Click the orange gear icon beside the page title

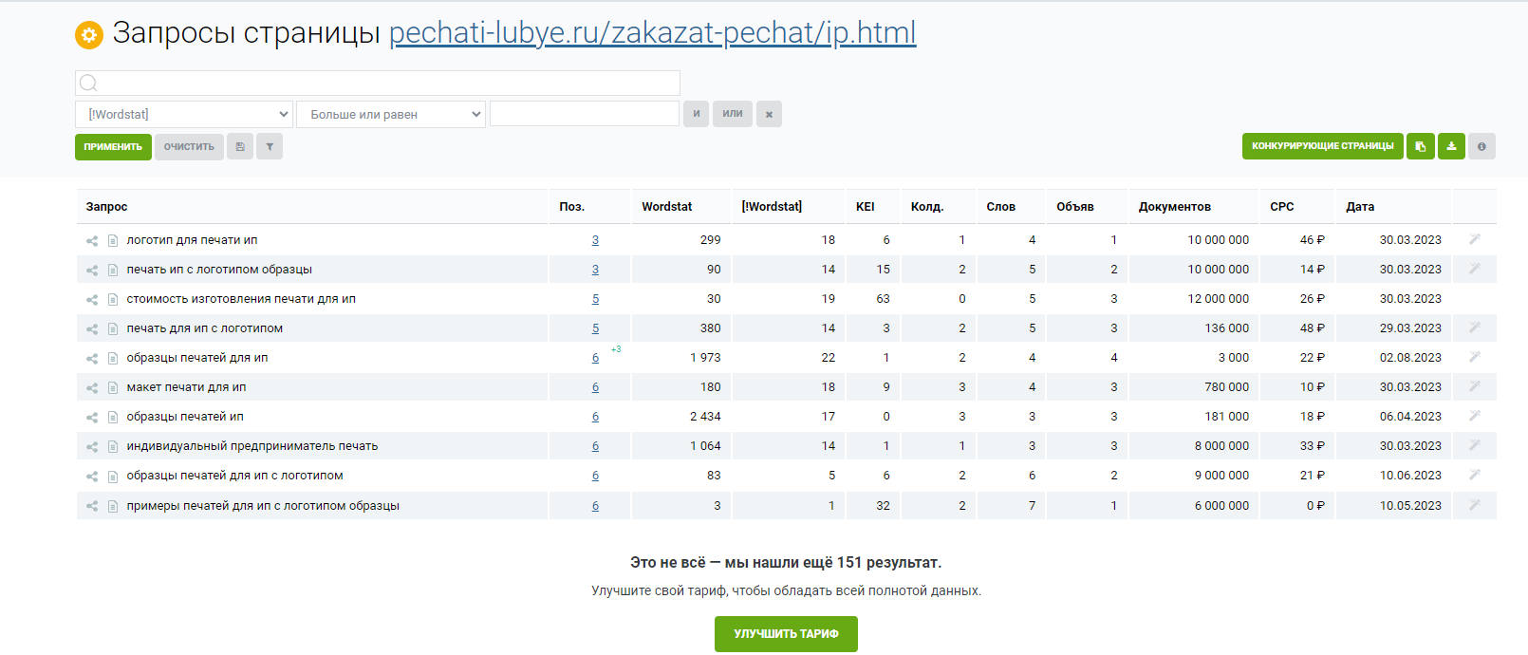coord(89,35)
